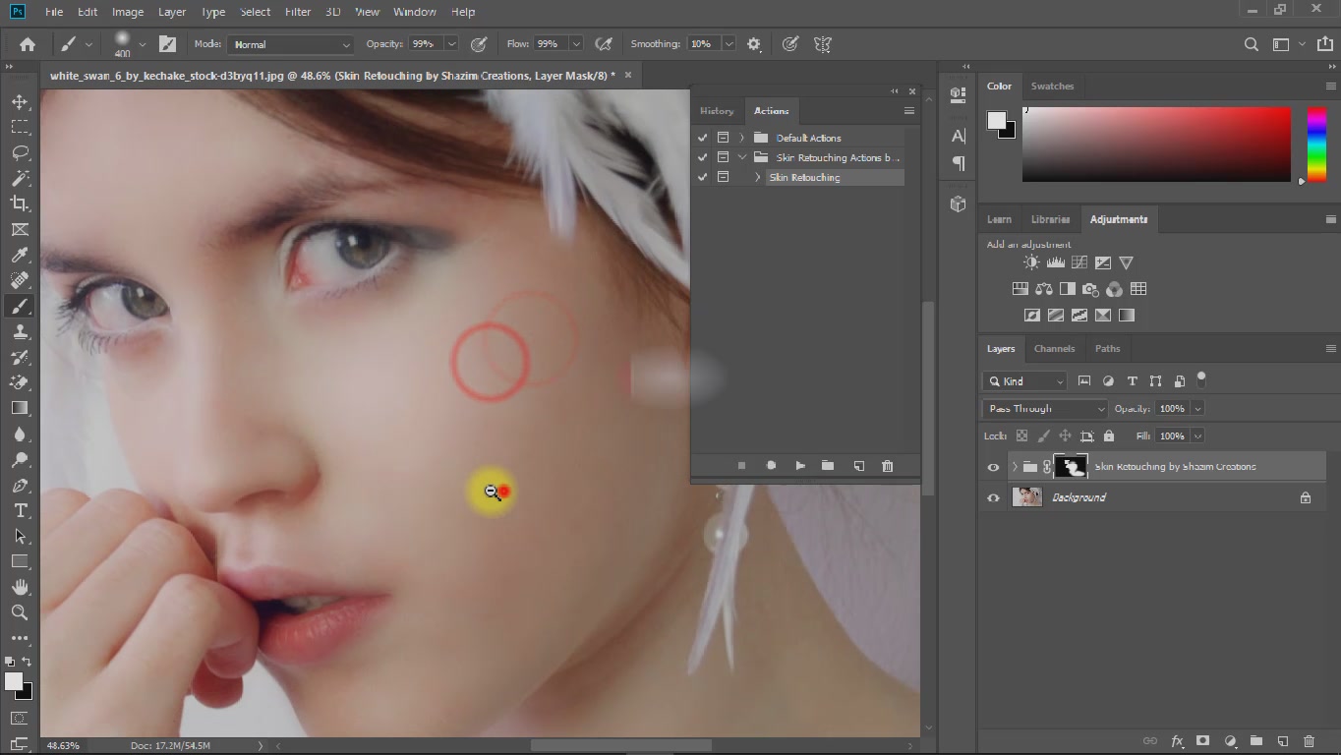Select the Lasso tool

coord(20,152)
